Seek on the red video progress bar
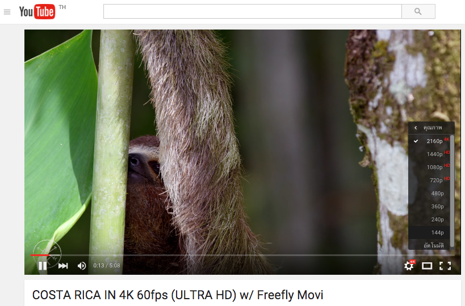Image resolution: width=465 pixels, height=306 pixels. pyautogui.click(x=40, y=255)
